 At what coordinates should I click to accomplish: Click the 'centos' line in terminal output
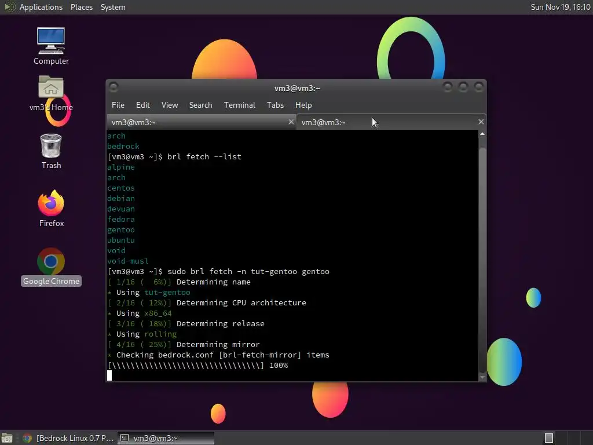tap(120, 188)
